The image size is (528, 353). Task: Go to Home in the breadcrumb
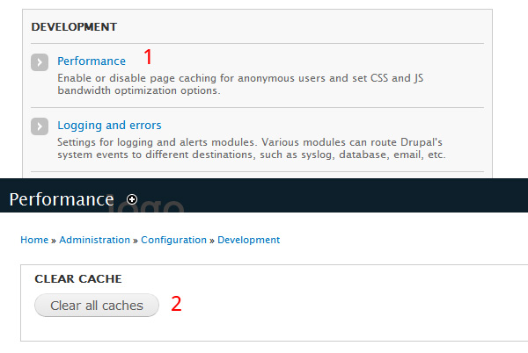pyautogui.click(x=34, y=240)
